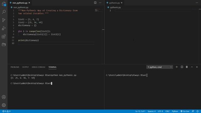Click CRLF end of line status
Screen dimensions: 201x113
point(167,111)
